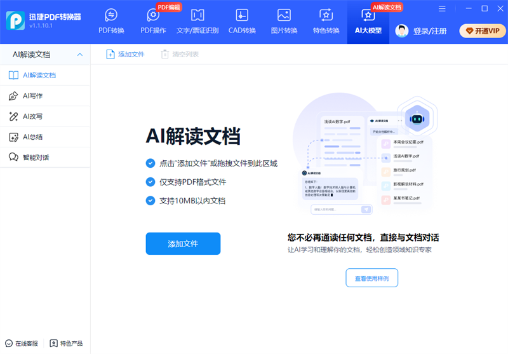Select 智能对话 in the sidebar

pyautogui.click(x=45, y=157)
